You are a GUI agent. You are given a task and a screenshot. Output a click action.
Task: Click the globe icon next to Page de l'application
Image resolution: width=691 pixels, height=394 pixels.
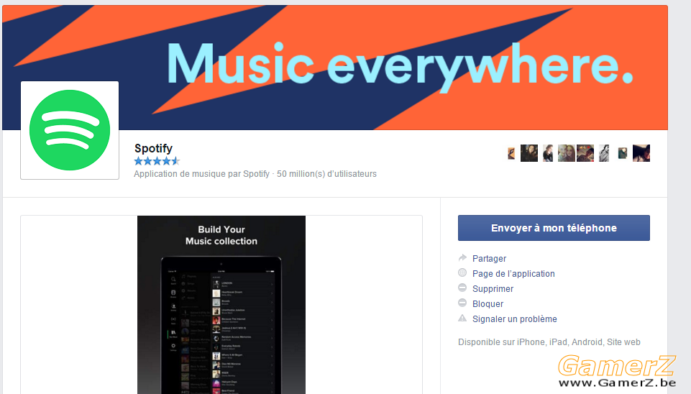[x=462, y=272]
